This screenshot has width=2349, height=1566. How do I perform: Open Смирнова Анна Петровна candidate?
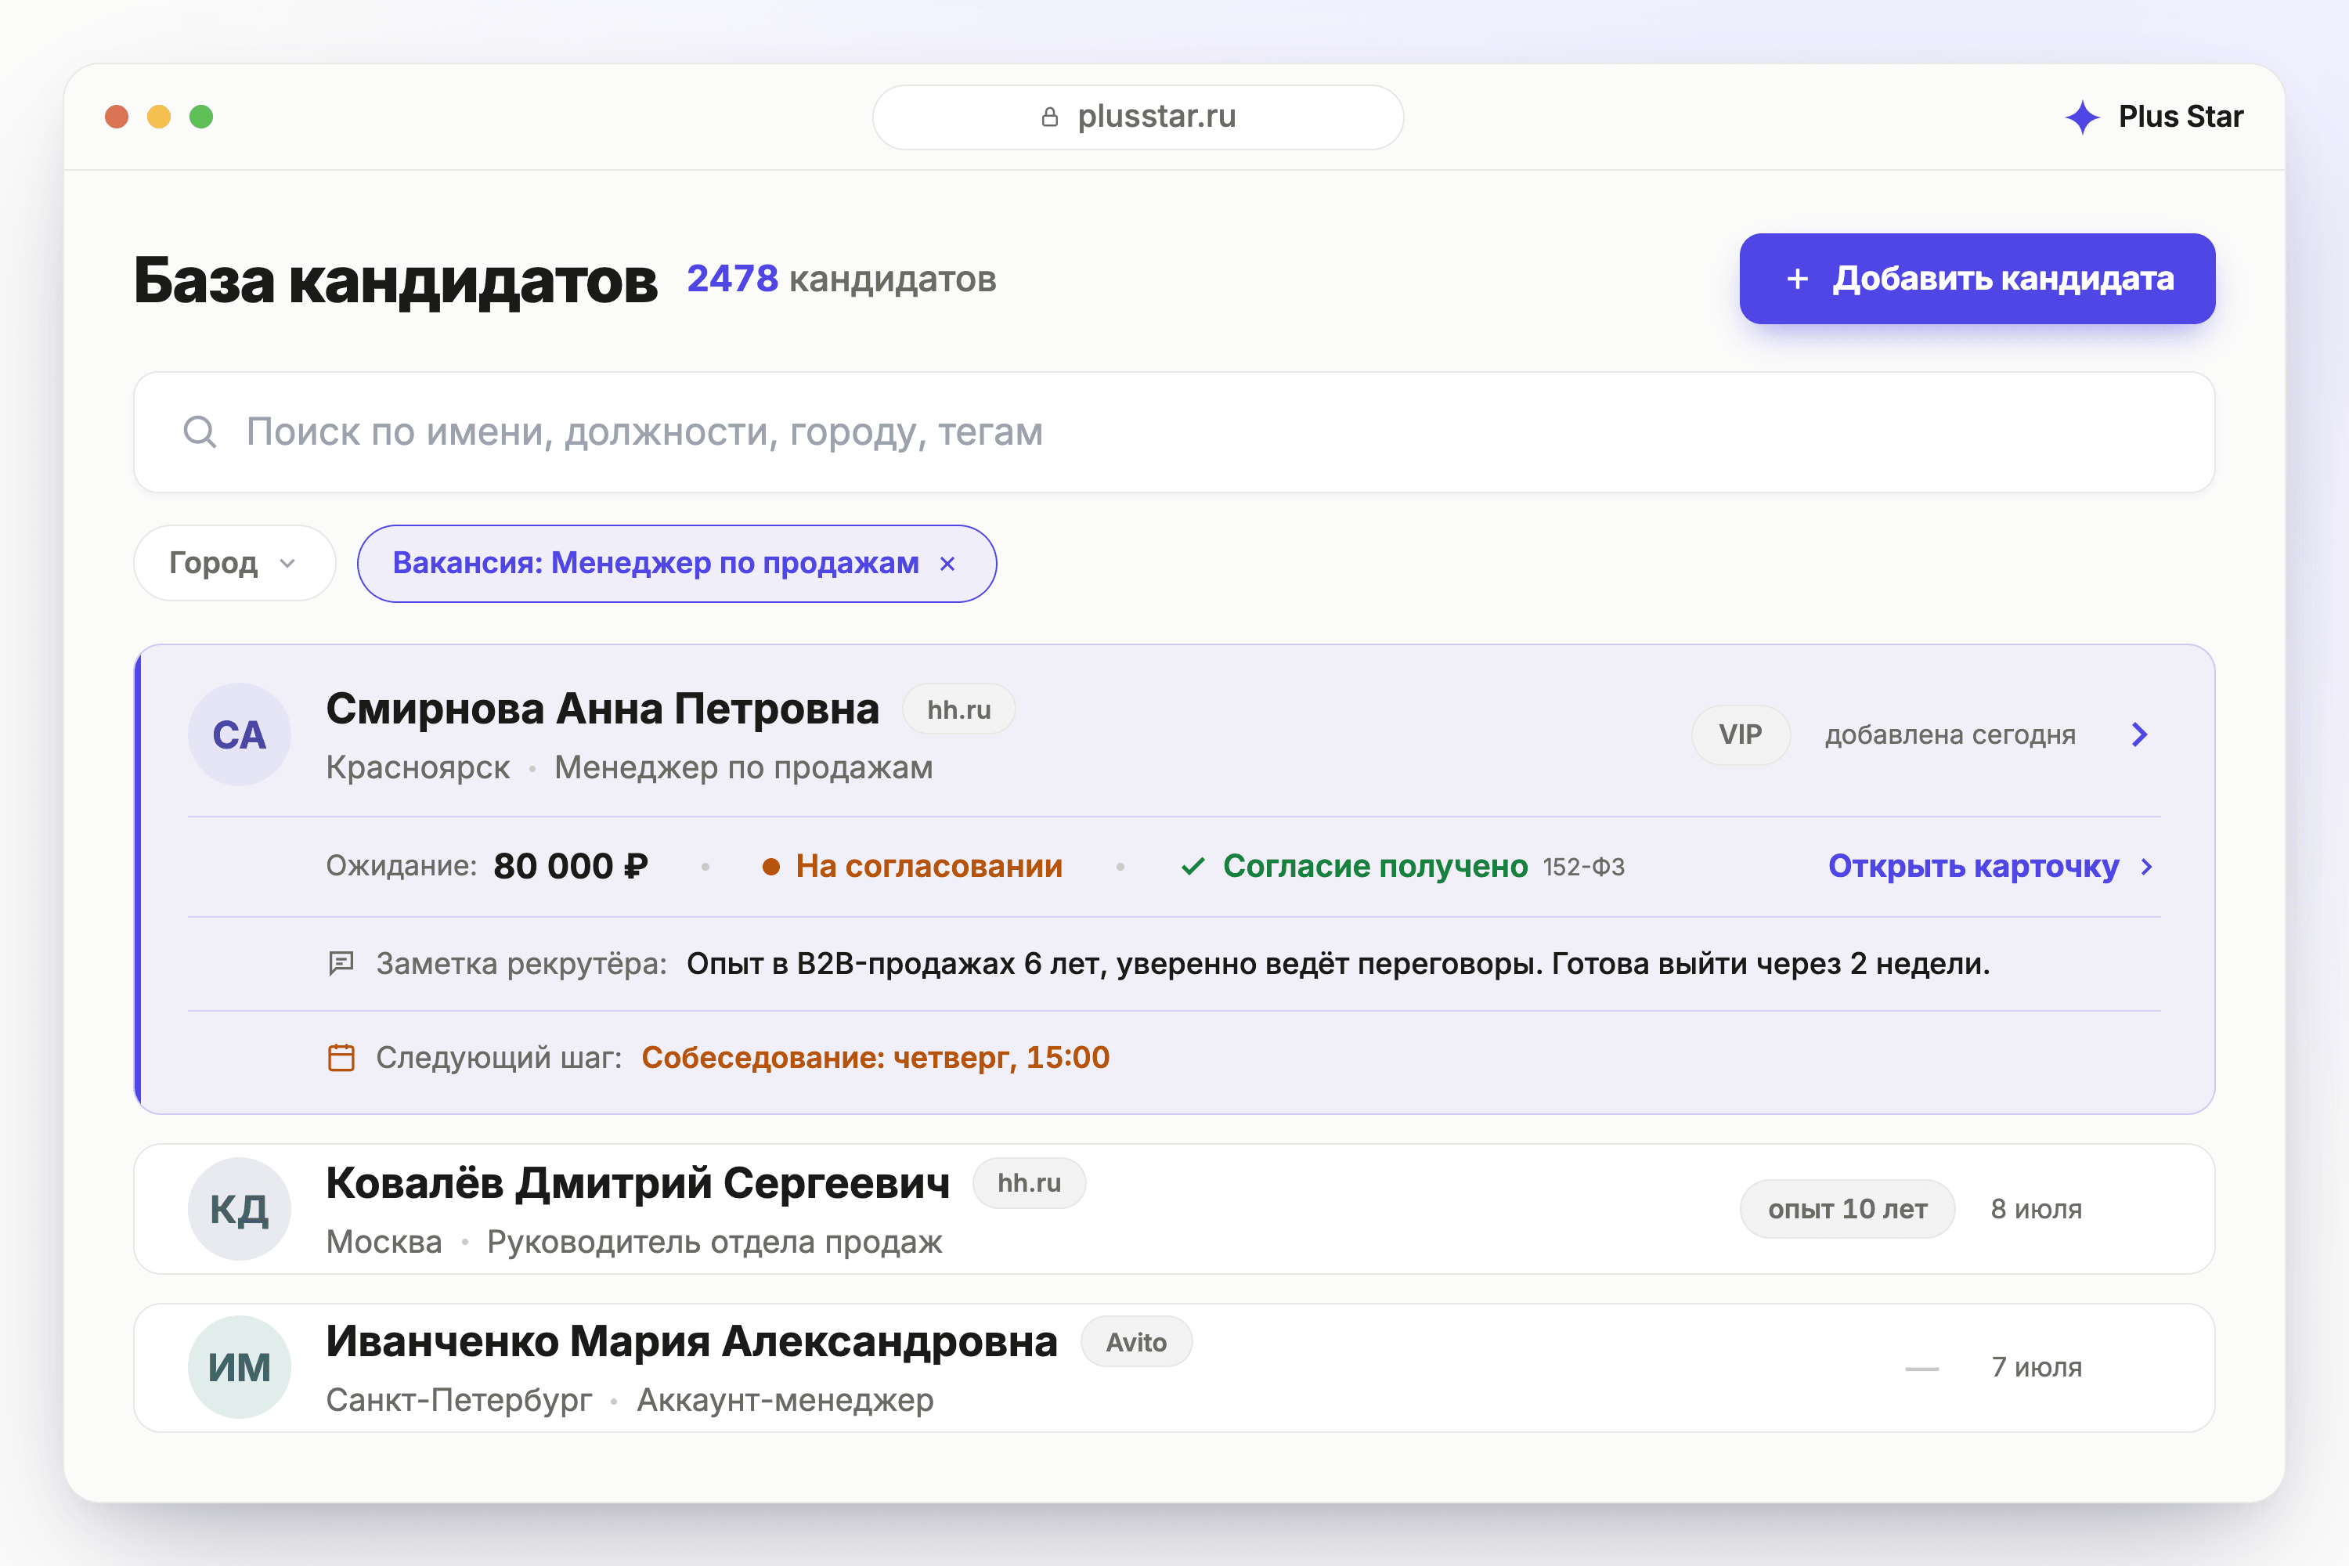pyautogui.click(x=602, y=709)
